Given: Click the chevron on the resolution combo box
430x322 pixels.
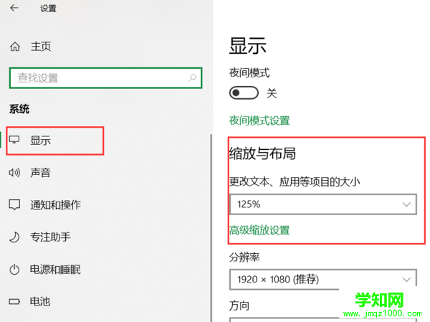Looking at the screenshot, I should coord(407,279).
